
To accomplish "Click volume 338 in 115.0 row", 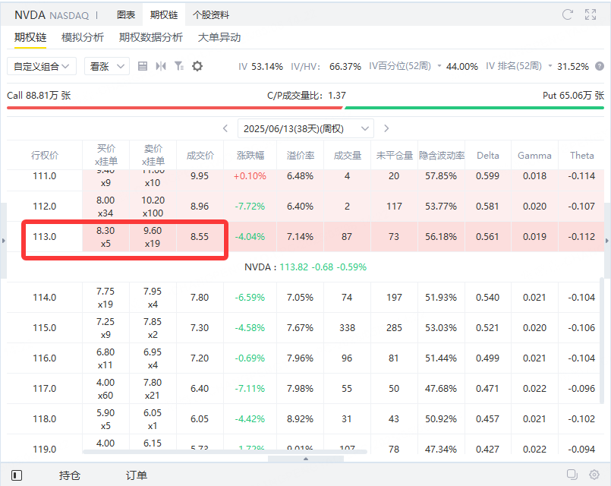I will [x=347, y=328].
